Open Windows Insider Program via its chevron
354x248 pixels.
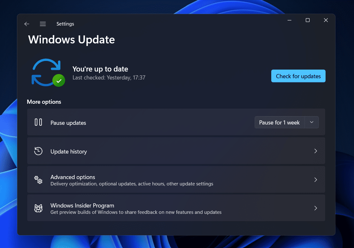(x=315, y=208)
